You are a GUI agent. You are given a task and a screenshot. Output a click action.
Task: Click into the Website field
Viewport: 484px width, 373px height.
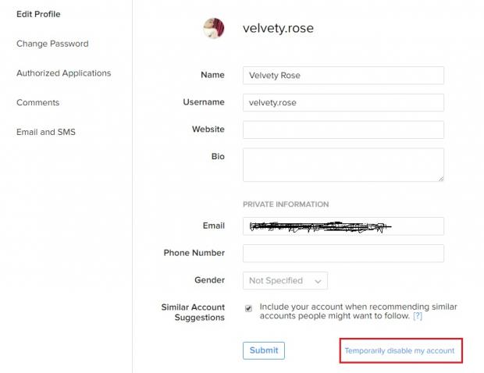343,130
